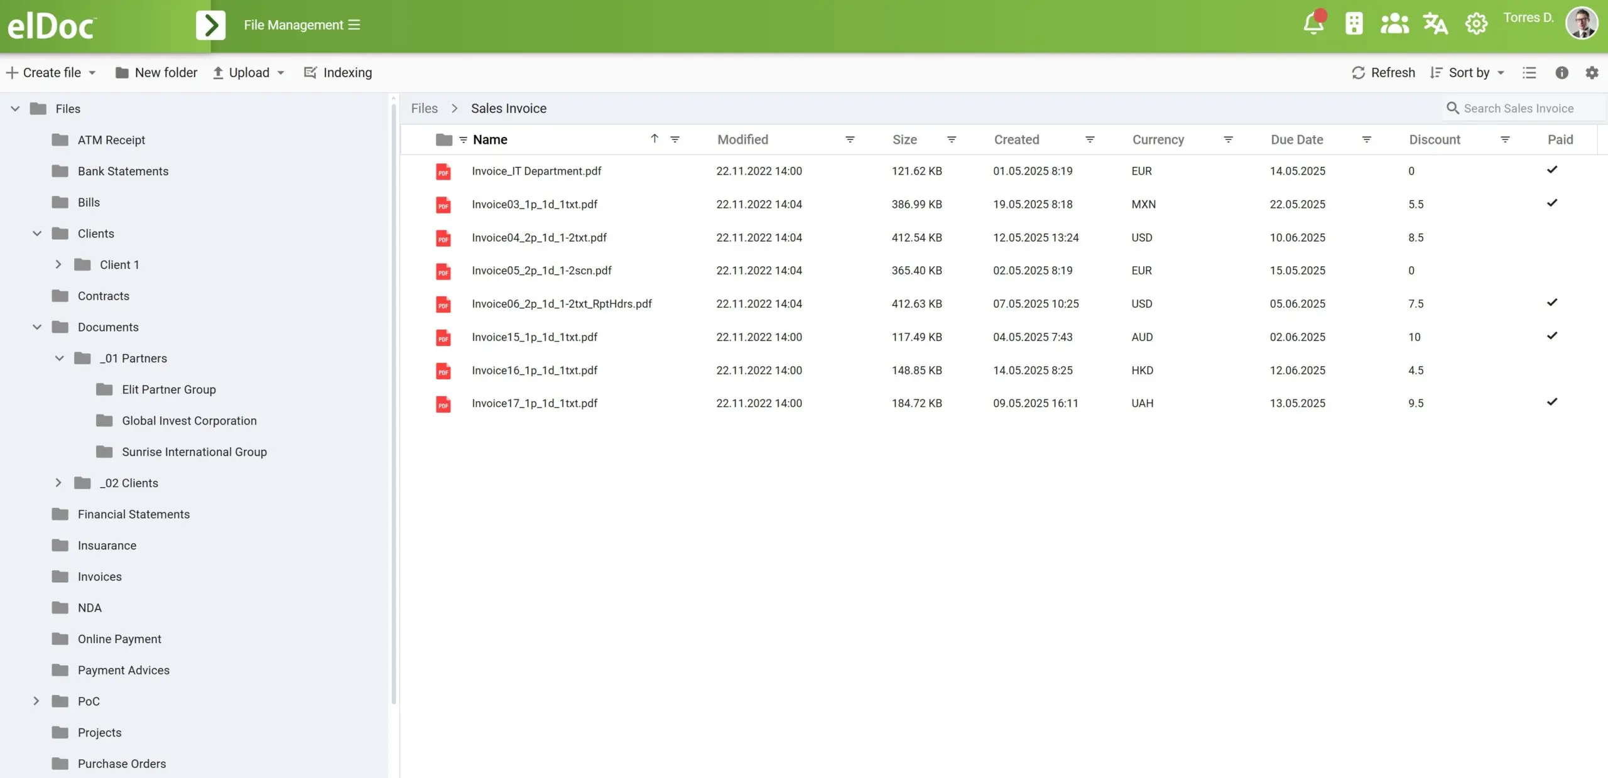Toggle Paid checkmark for Invoice17_1p_1d_1txt.pdf

click(x=1551, y=402)
